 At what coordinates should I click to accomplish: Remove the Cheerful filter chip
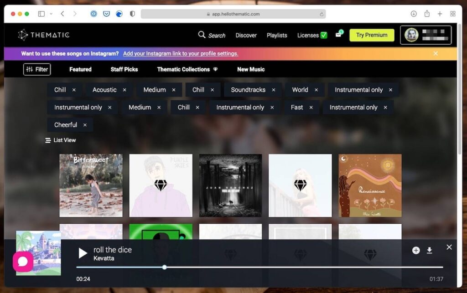tap(85, 125)
